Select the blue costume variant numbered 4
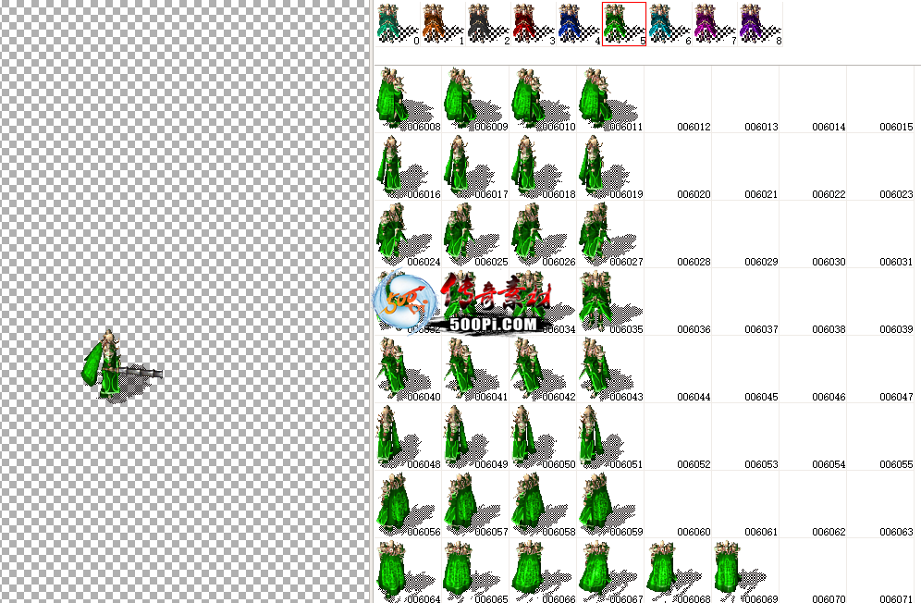This screenshot has width=921, height=603. [x=579, y=24]
